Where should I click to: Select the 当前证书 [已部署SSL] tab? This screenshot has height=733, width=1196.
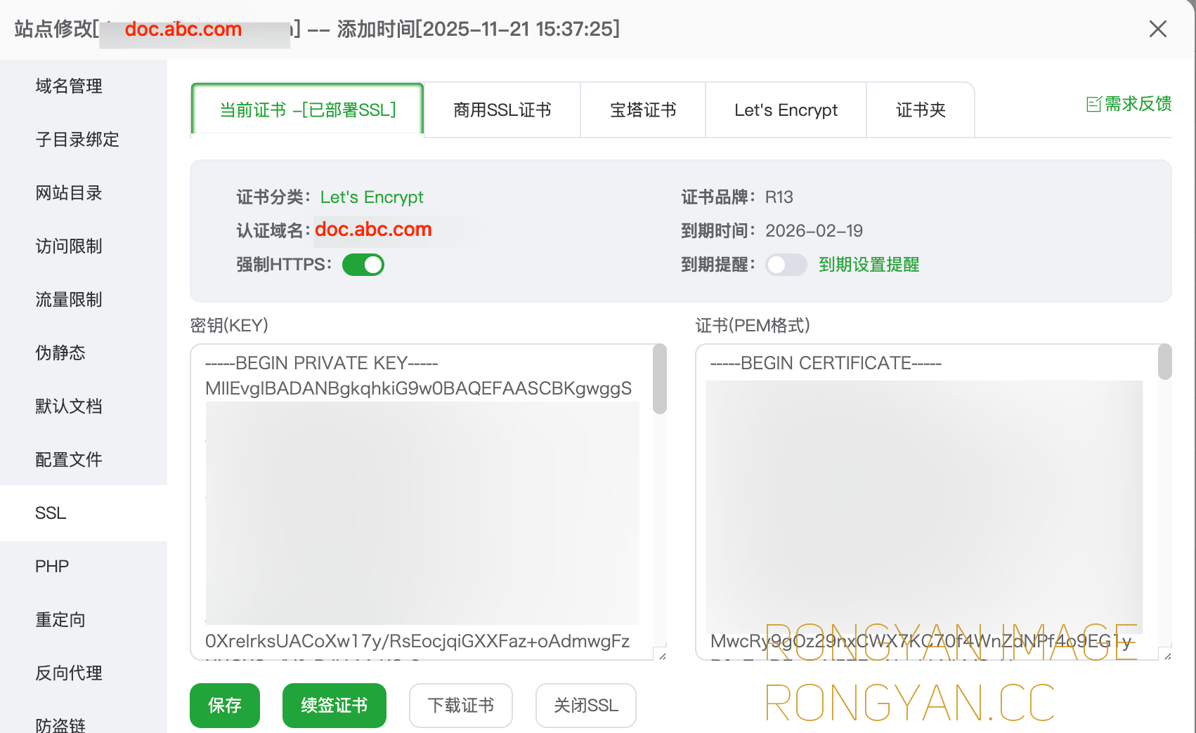[x=307, y=110]
